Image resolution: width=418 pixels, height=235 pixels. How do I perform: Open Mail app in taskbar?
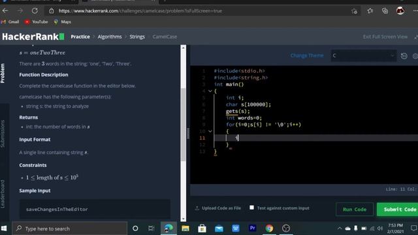[219, 228]
